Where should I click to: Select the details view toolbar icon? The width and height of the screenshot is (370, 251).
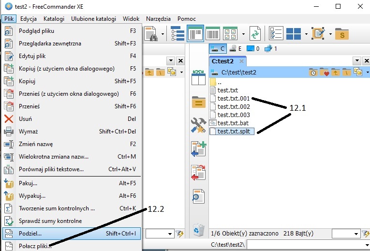point(195,34)
